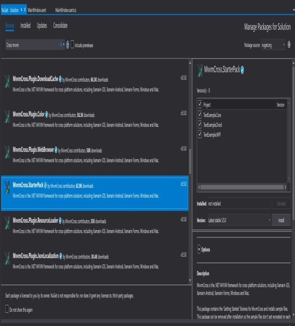This screenshot has height=326, width=295.
Task: Click the MvvmCross.StarterPack list item icon
Action: pos(7,187)
